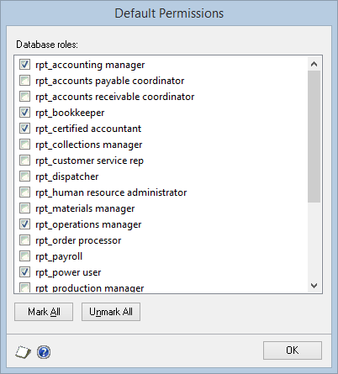Screen dimensions: 338x374
Task: Click the scrollbar down arrow
Action: click(314, 286)
